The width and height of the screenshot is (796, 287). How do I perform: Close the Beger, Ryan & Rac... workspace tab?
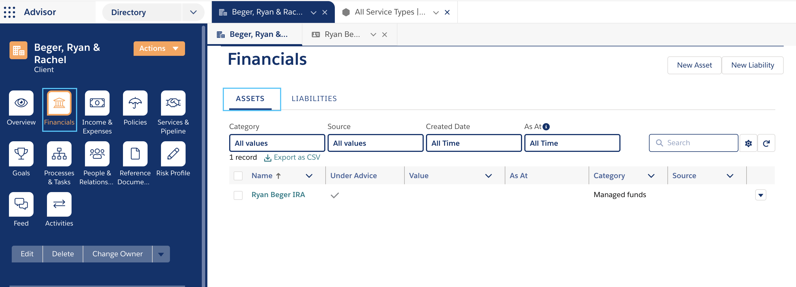pos(325,12)
